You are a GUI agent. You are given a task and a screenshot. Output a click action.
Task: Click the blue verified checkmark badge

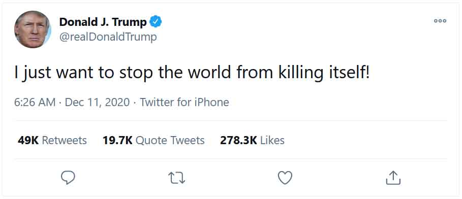point(156,22)
